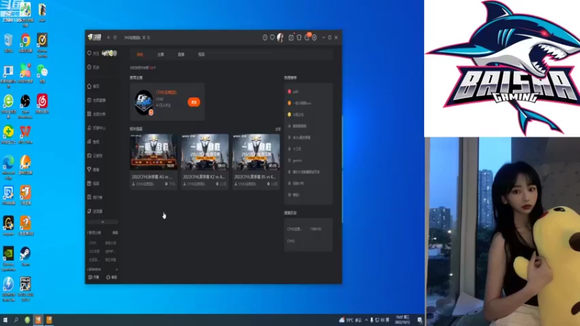Click the title text "2022CFHL... AG vs ..."
Screen dimensions: 580x326
(x=152, y=177)
